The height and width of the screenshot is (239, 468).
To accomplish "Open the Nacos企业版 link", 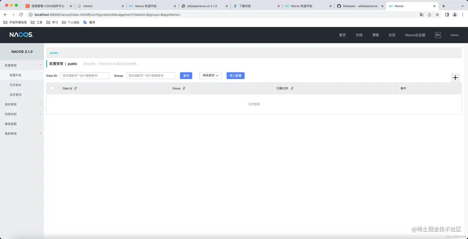I will point(415,35).
